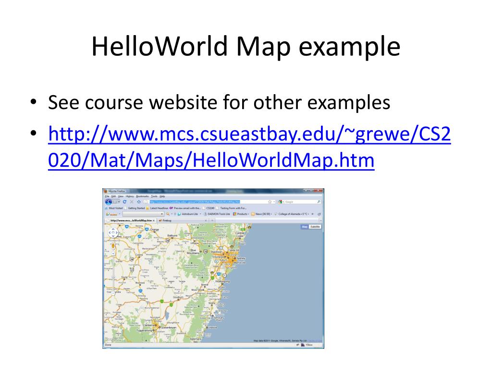Switch to the Firebug tab
This screenshot has width=492, height=369.
click(165, 221)
